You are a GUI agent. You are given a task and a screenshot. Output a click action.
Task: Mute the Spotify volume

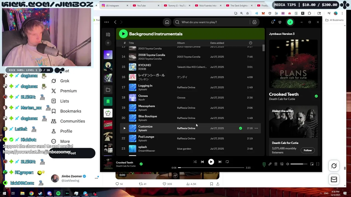tap(287, 164)
